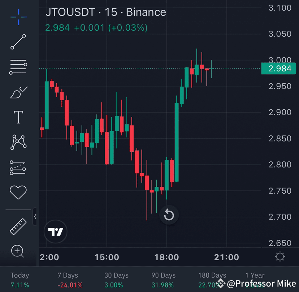Screen dimensions: 299x292
Task: Open the Forecast prediction tool
Action: point(17,167)
